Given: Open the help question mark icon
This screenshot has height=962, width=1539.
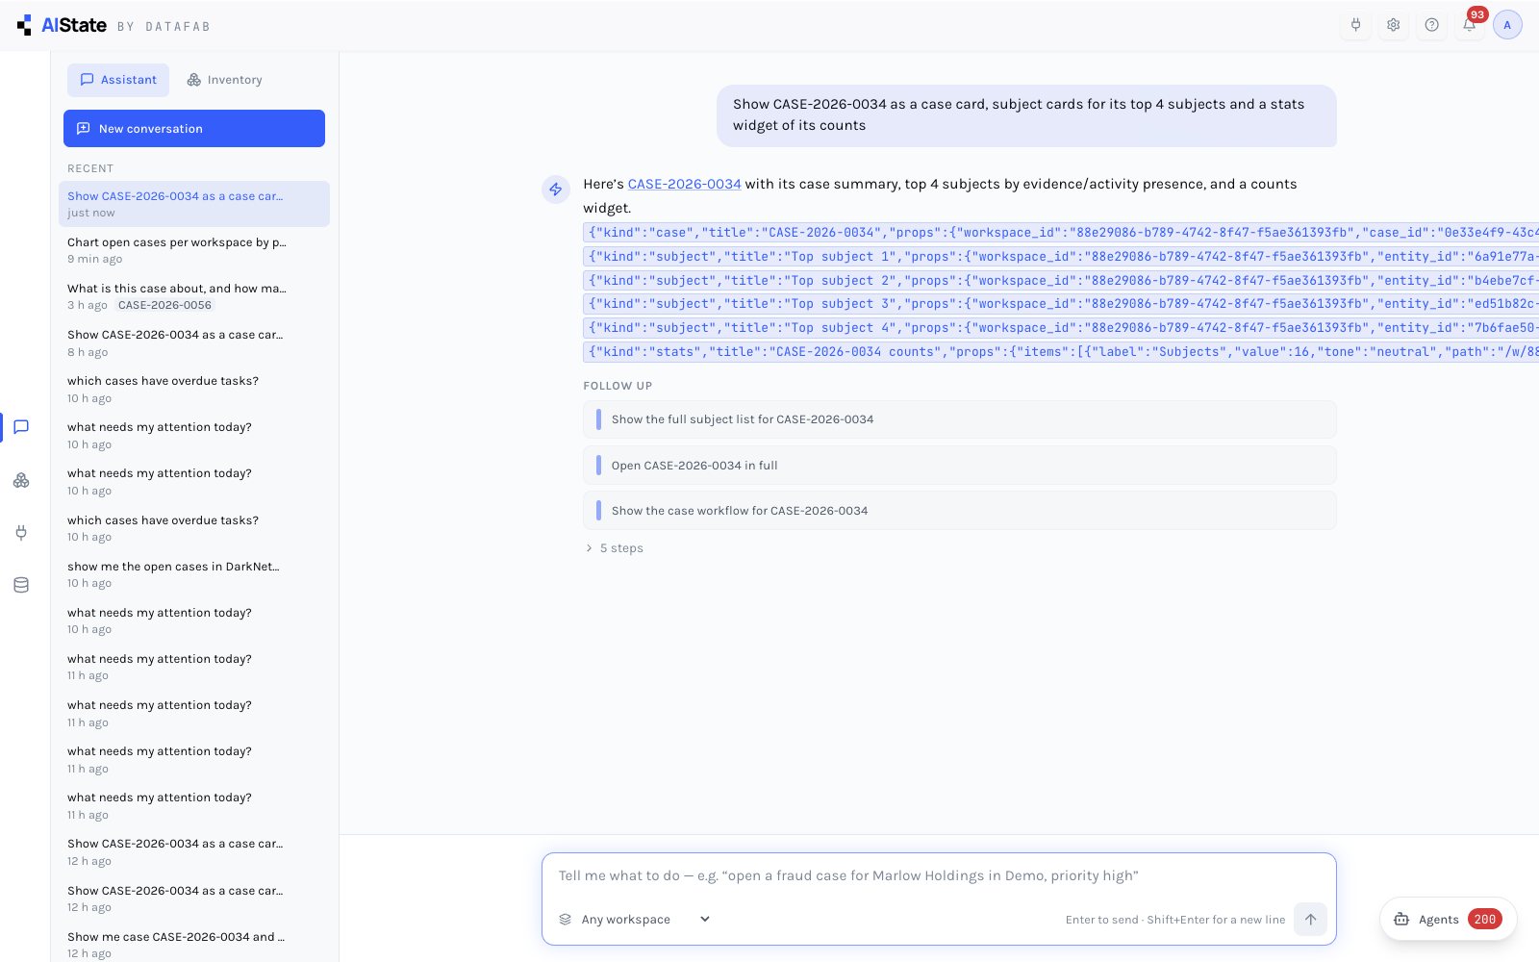Looking at the screenshot, I should coord(1432,25).
